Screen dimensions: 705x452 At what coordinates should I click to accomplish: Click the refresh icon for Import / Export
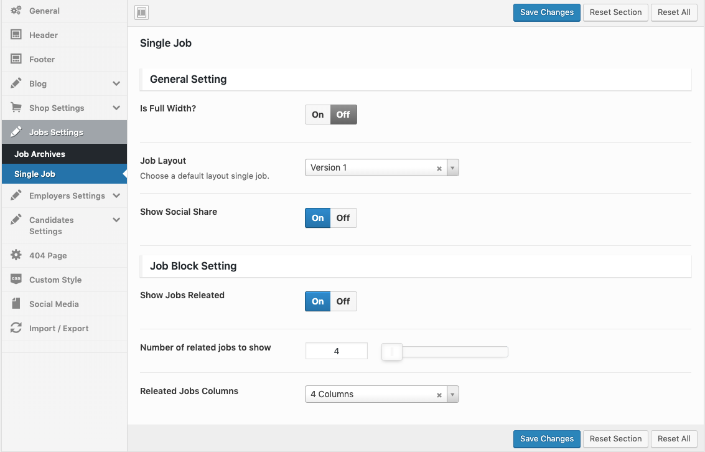16,328
